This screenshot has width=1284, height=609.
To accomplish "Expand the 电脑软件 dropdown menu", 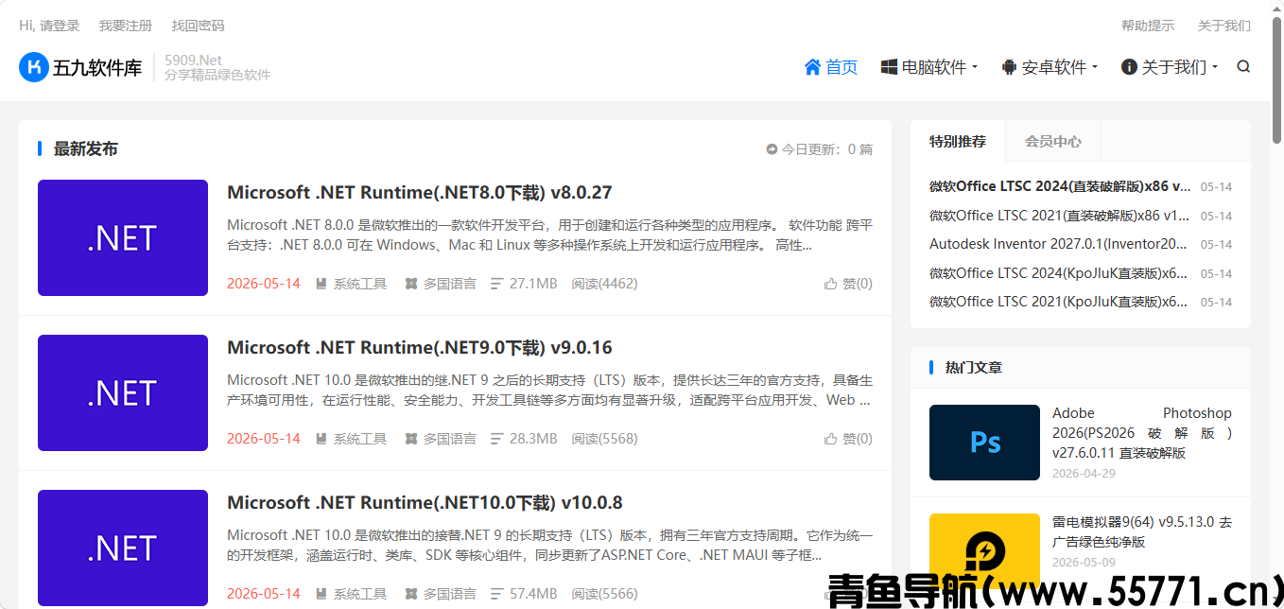I will click(929, 67).
